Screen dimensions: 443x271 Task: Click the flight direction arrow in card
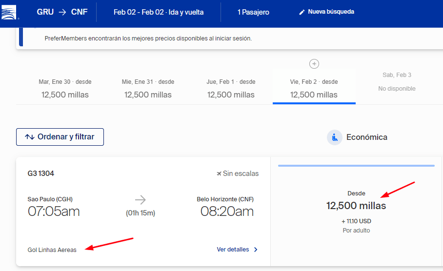(140, 199)
